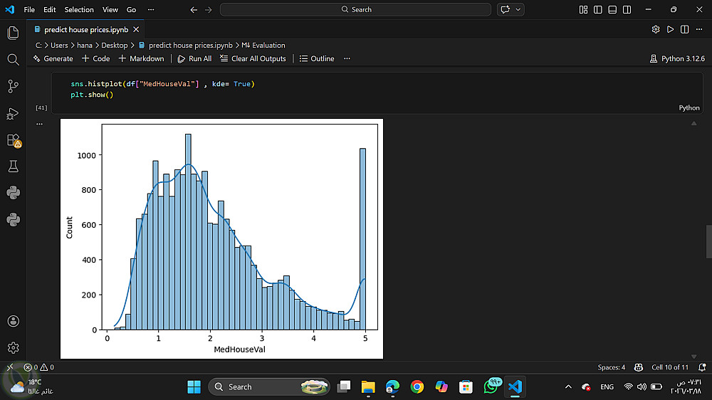Open editor More Actions ellipsis
712x400 pixels.
click(699, 29)
